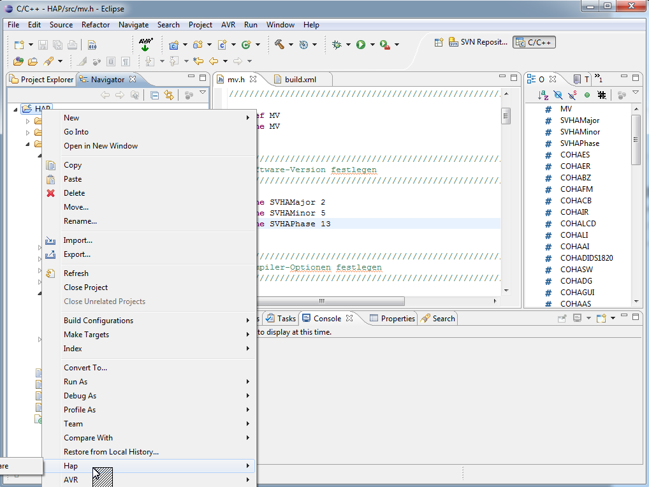Switch to SVN Repository perspective
The height and width of the screenshot is (487, 649).
(x=478, y=42)
